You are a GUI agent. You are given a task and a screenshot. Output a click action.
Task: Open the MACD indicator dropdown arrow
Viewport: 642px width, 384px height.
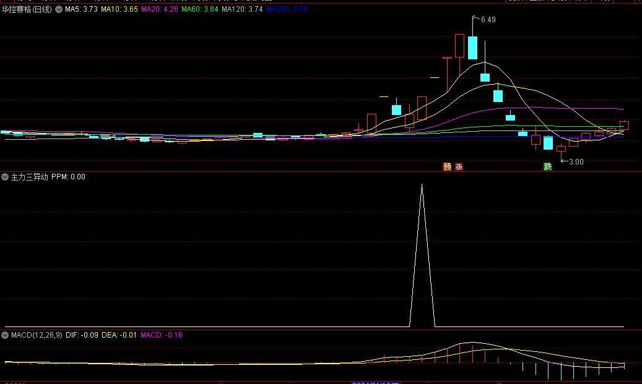6,335
